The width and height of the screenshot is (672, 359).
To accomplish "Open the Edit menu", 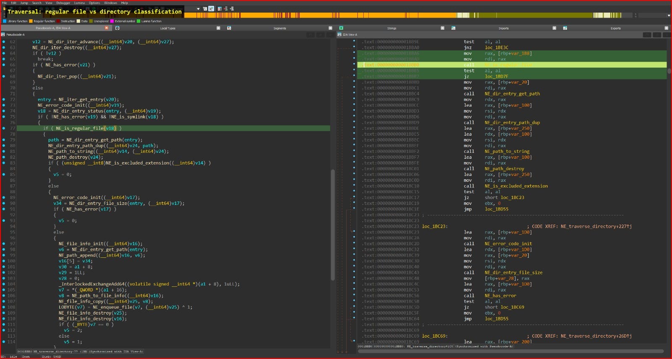I will coord(13,3).
